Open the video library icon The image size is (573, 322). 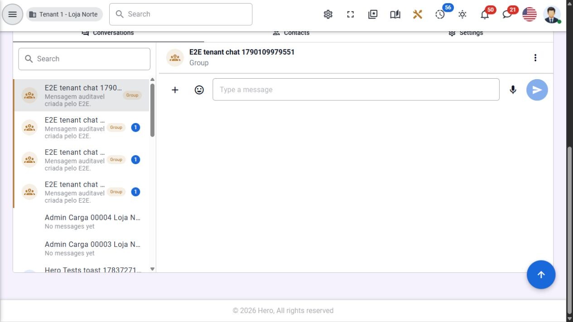(373, 14)
